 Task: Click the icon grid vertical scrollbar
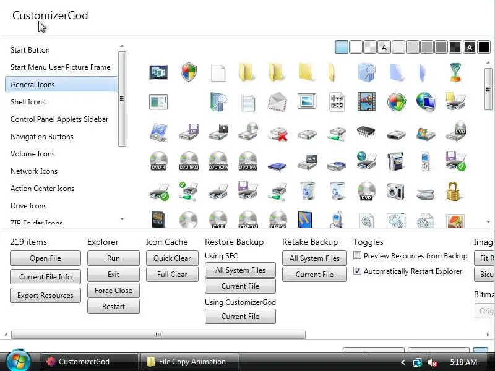coord(488,89)
